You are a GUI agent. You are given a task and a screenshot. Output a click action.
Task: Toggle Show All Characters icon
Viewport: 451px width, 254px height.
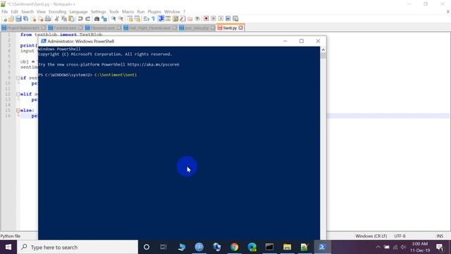pos(154,19)
